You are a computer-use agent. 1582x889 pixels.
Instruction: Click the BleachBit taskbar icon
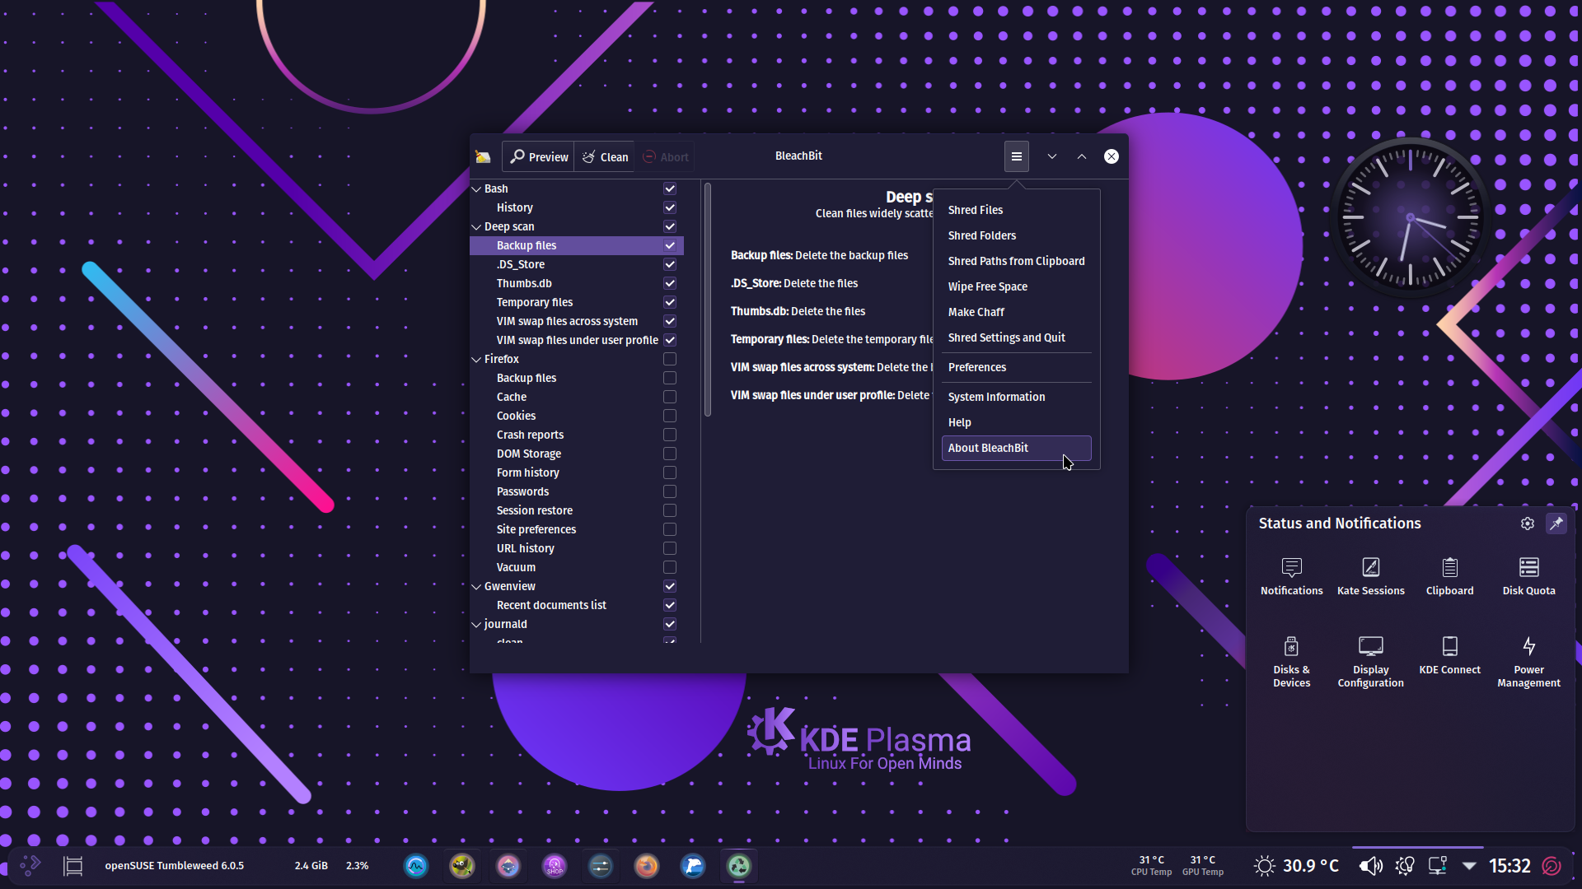(739, 866)
